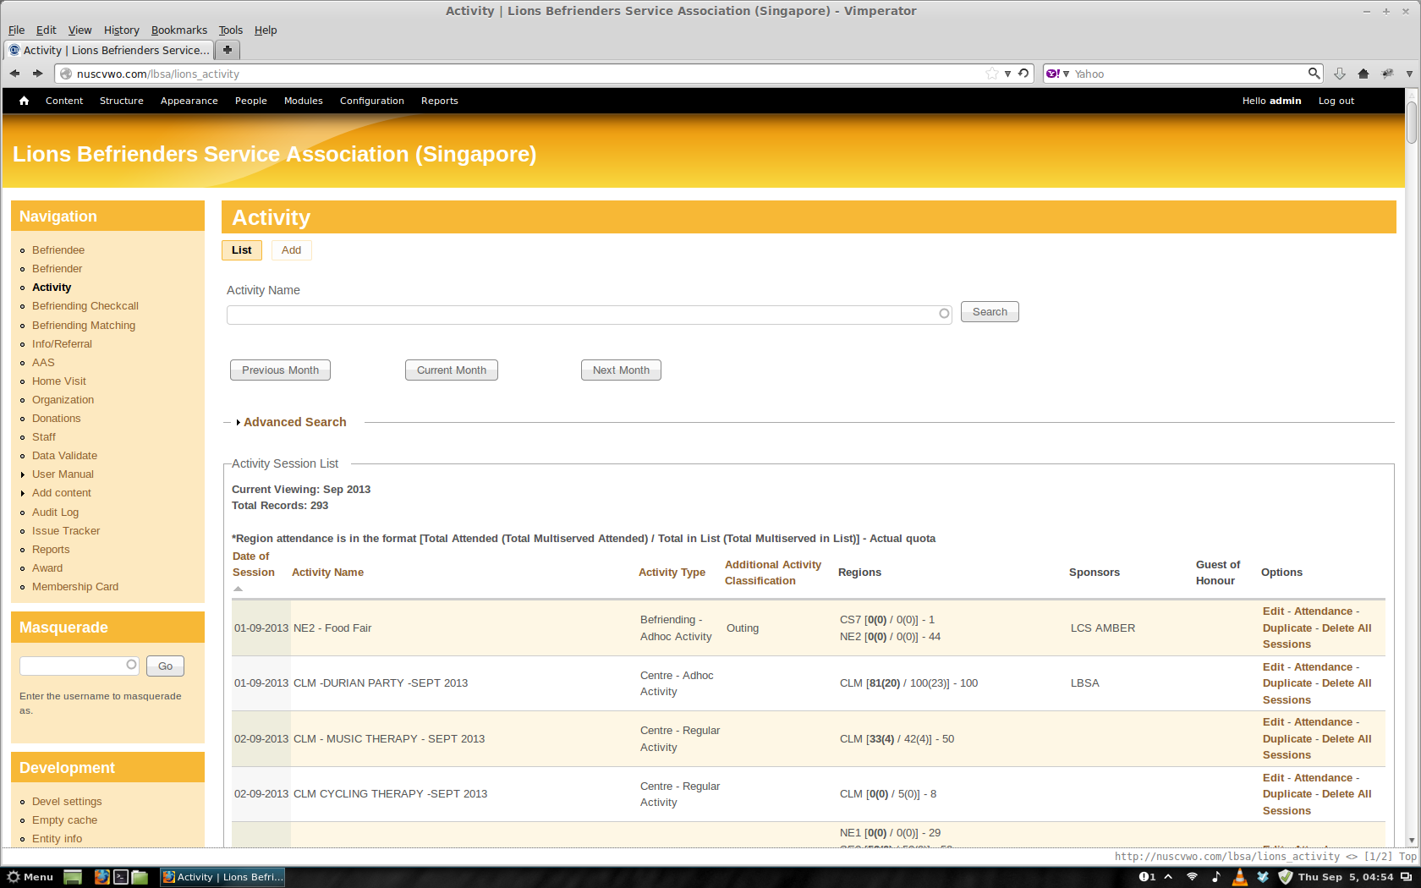The height and width of the screenshot is (888, 1421).
Task: Click Attendance for CLM -DURIAN PARTY row
Action: (x=1323, y=667)
